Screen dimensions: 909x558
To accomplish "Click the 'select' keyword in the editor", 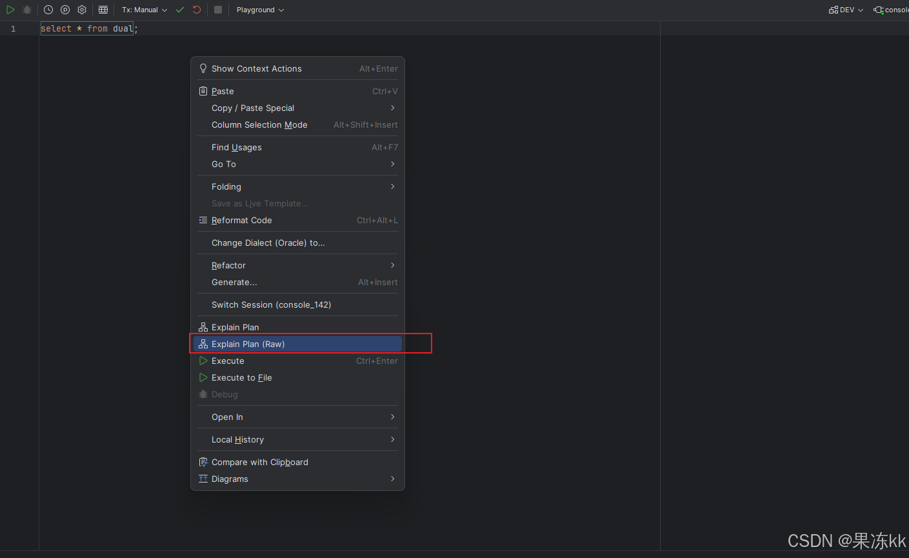I will point(56,28).
